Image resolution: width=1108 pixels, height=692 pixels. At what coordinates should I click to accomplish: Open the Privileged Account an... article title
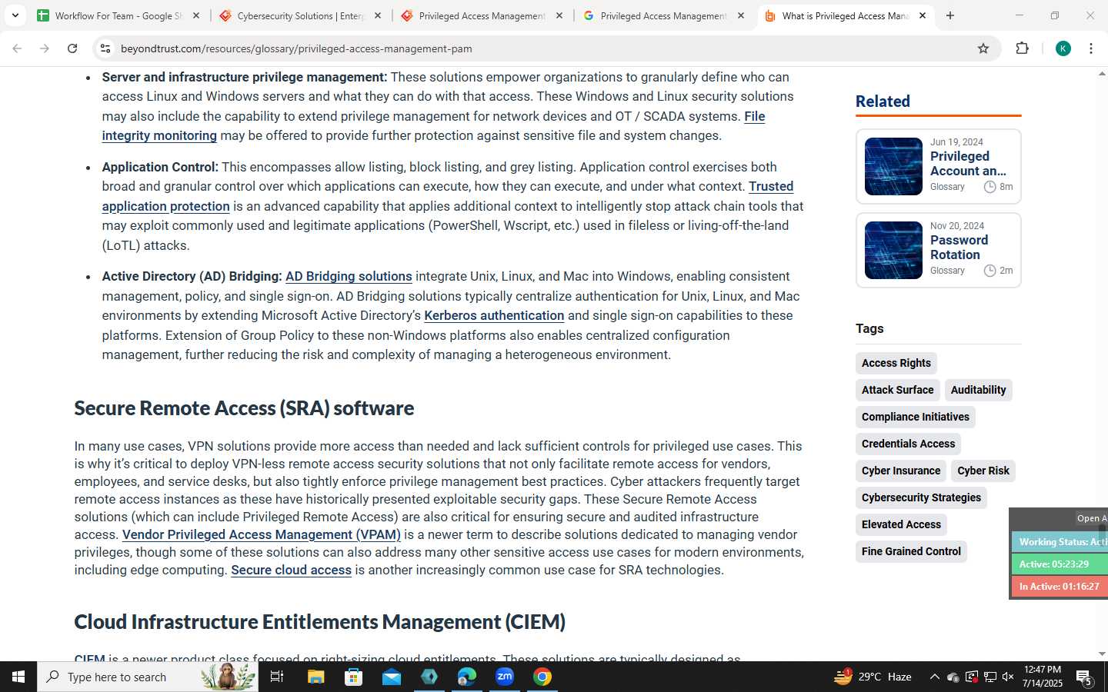pos(968,164)
